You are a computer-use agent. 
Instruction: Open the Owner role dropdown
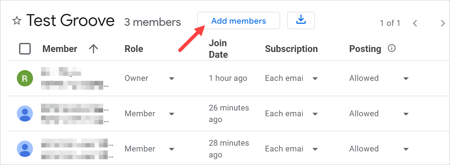pos(172,79)
